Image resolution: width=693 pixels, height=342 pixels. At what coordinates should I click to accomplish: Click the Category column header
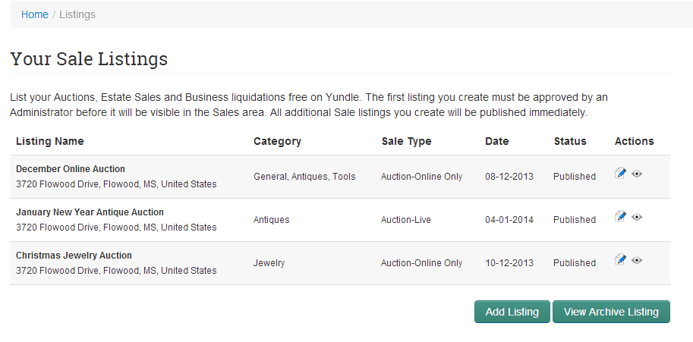[x=277, y=141]
